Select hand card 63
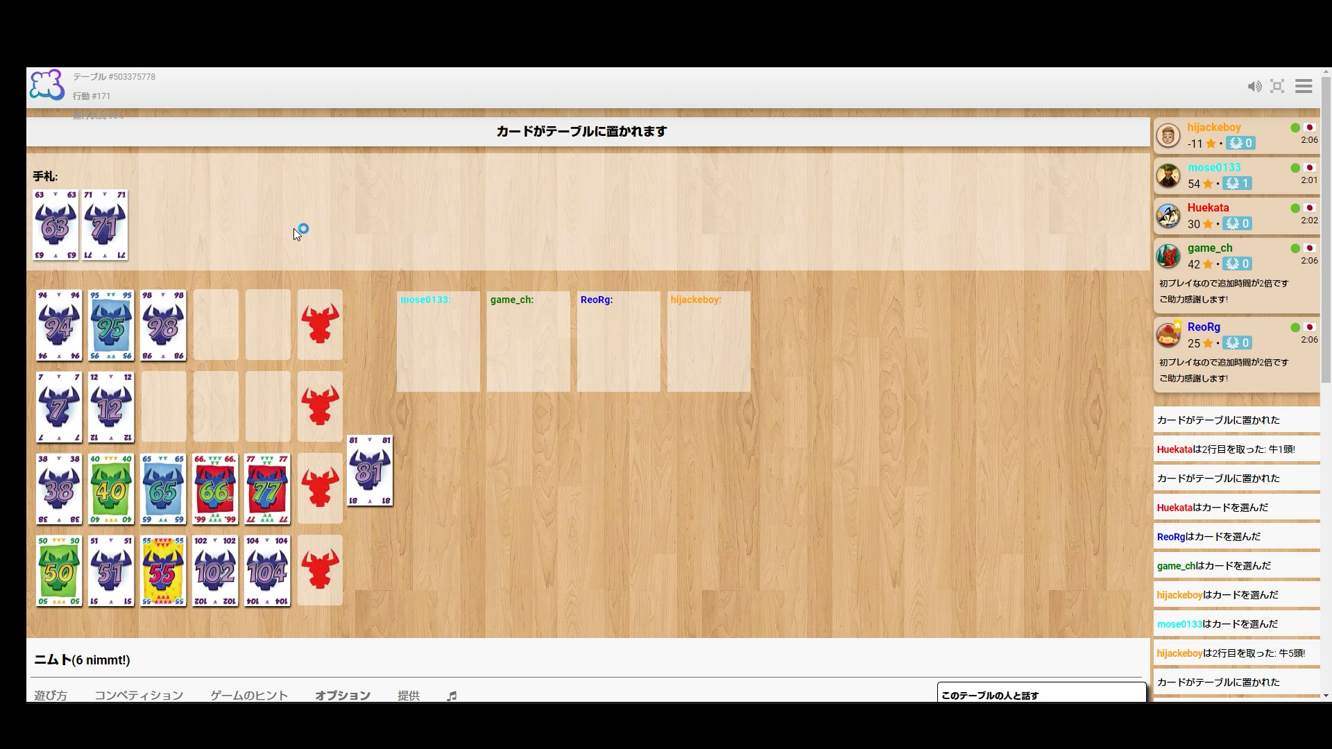 [x=56, y=225]
